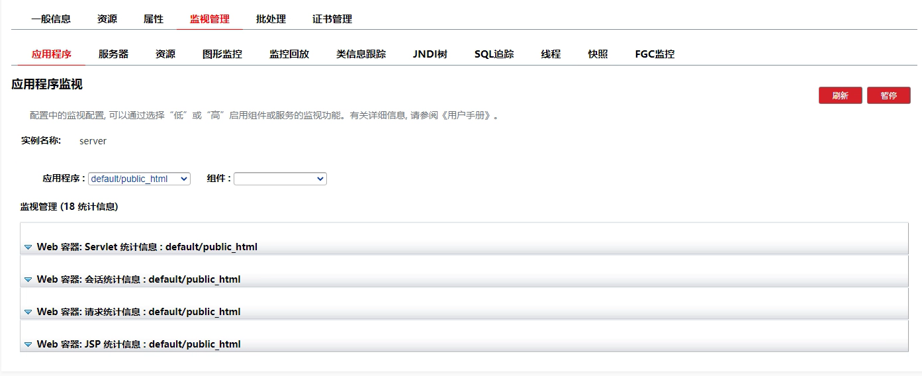
Task: Expand the JSP 统计信息 section arrow
Action: 28,345
